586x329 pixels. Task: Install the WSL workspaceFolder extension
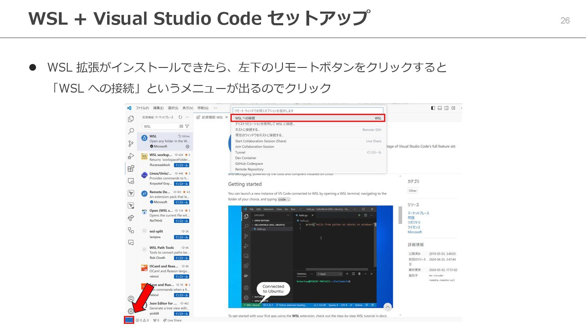[x=182, y=165]
